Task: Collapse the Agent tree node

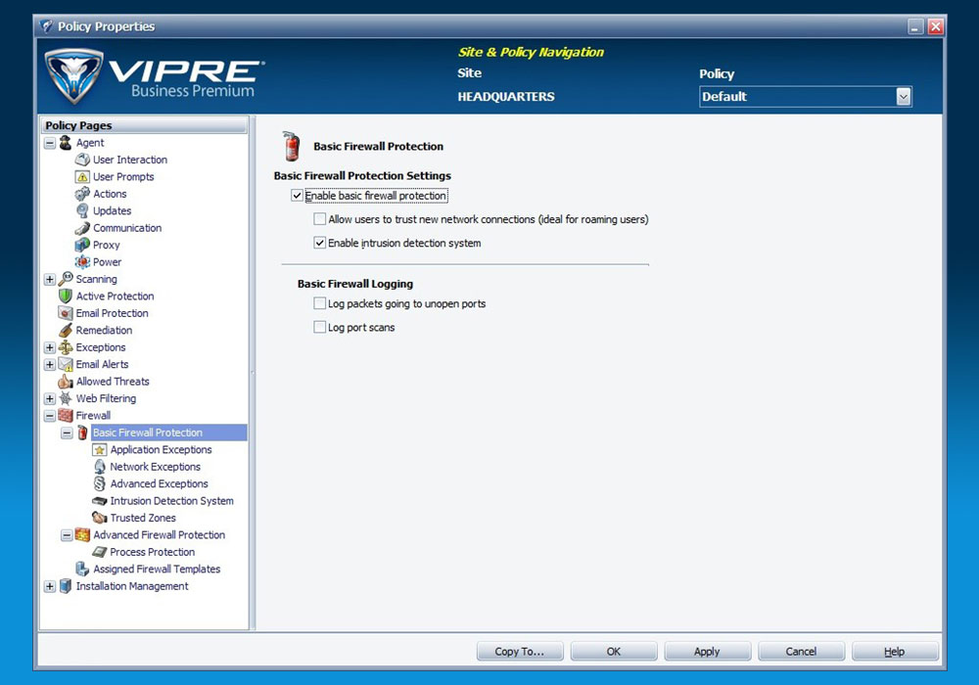Action: [x=50, y=143]
